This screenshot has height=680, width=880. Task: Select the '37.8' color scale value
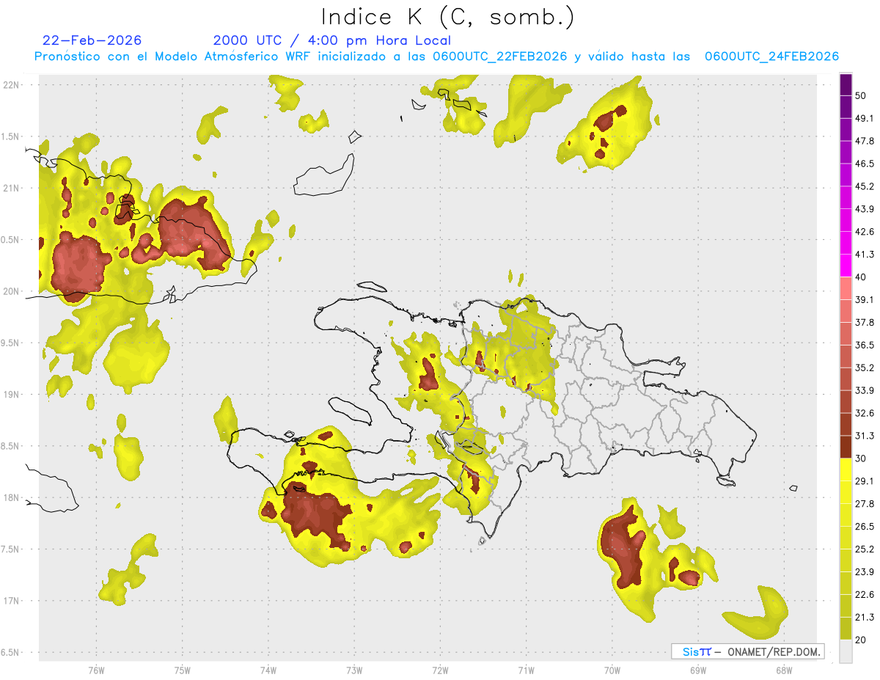click(x=865, y=323)
